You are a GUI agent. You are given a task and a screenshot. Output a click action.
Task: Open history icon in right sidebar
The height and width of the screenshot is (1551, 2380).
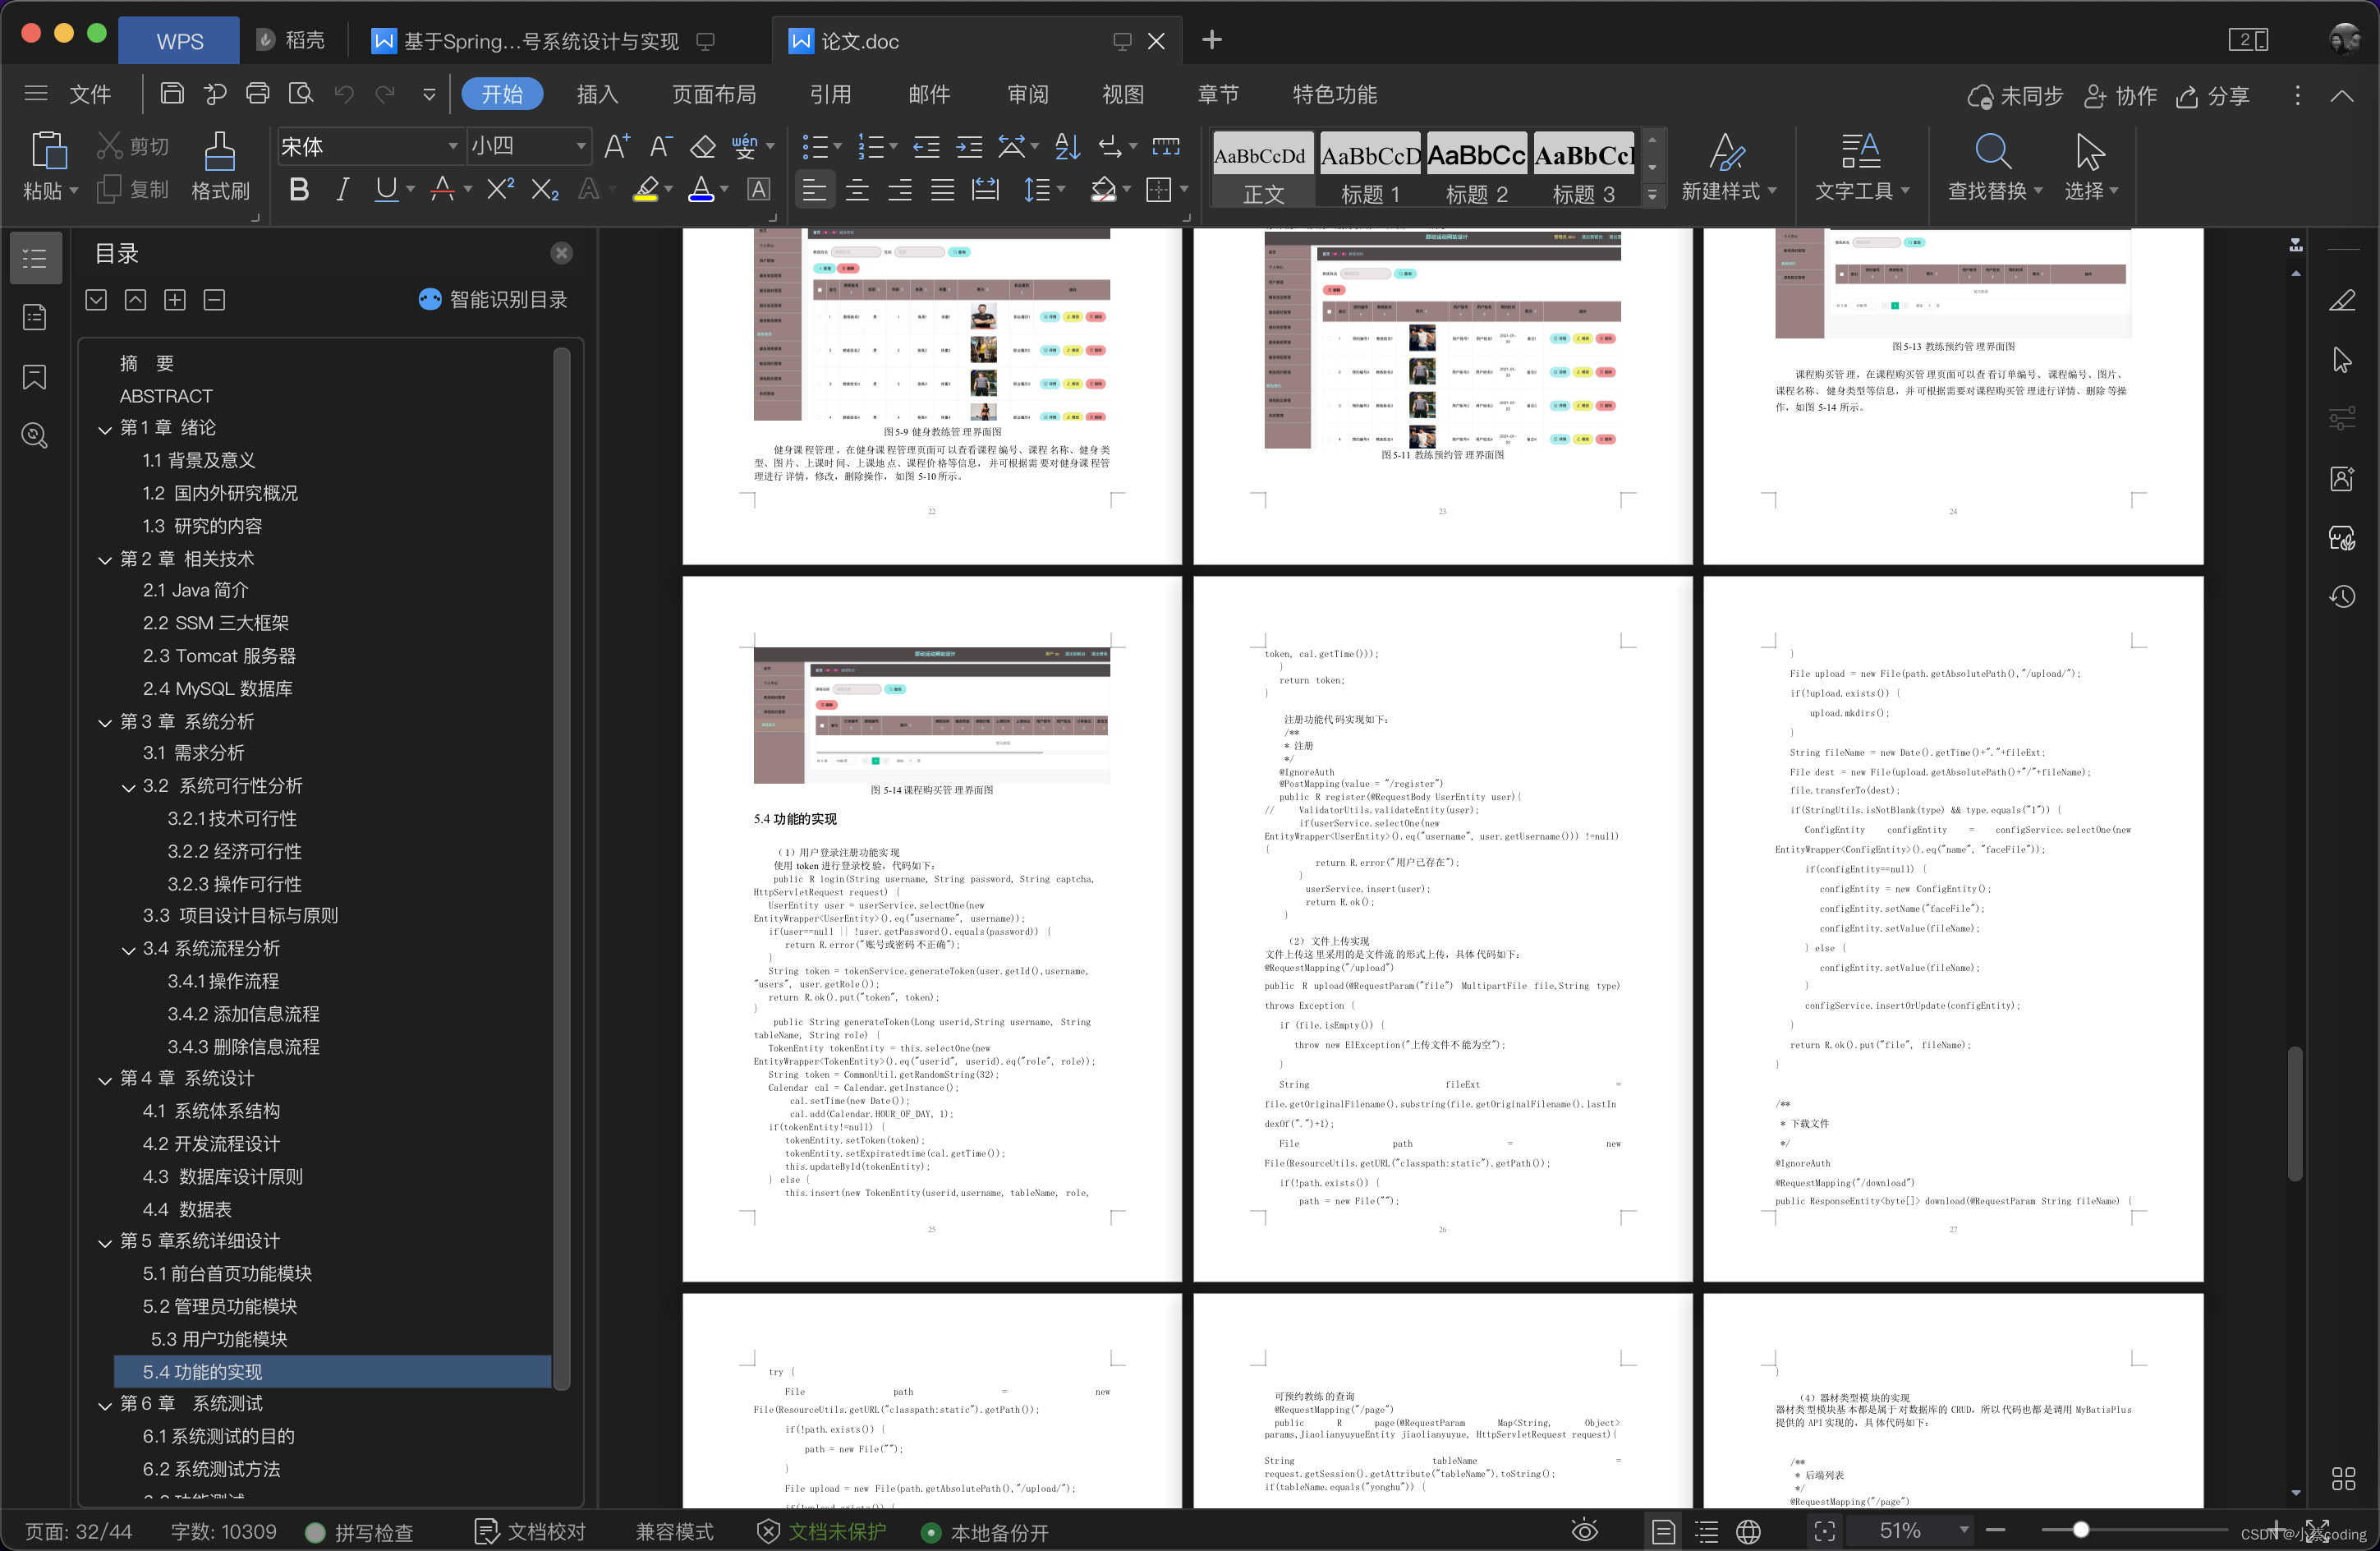pyautogui.click(x=2342, y=597)
